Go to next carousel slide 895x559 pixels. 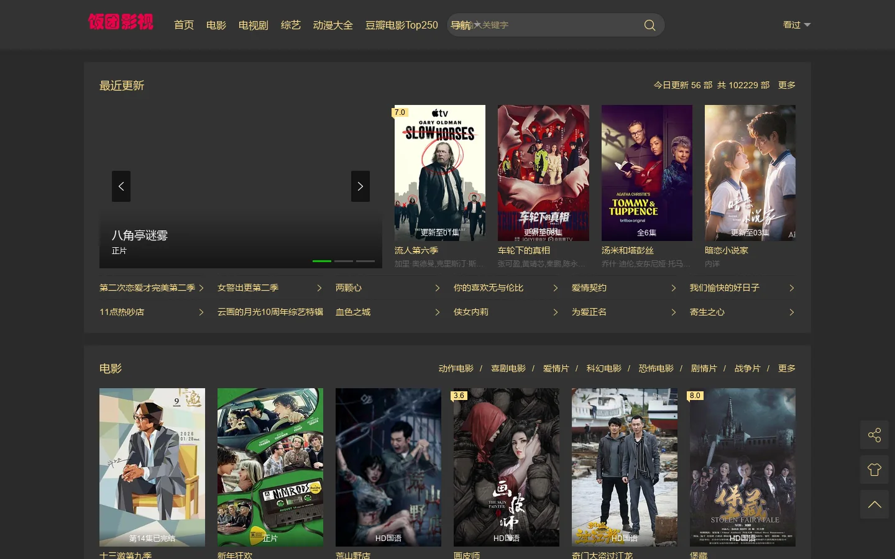[360, 186]
